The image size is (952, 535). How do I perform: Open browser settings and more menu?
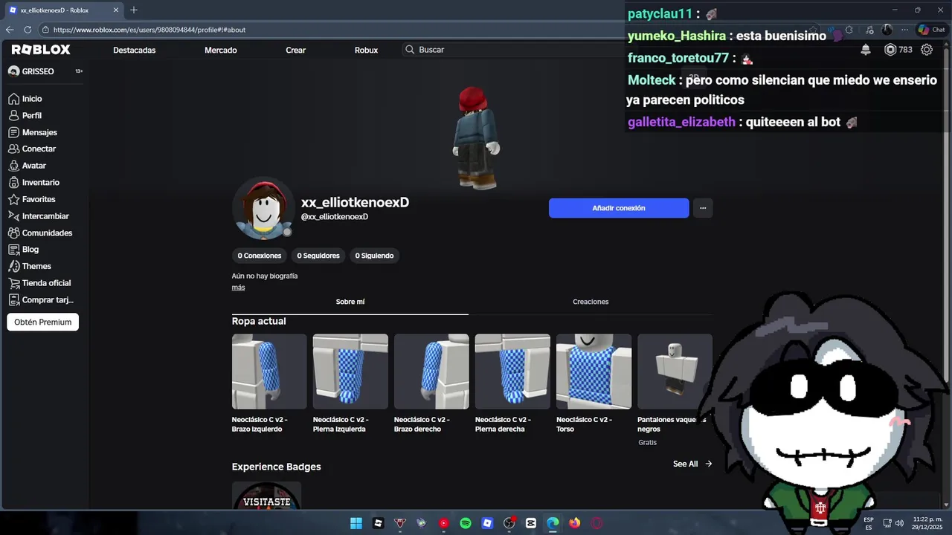(x=904, y=30)
